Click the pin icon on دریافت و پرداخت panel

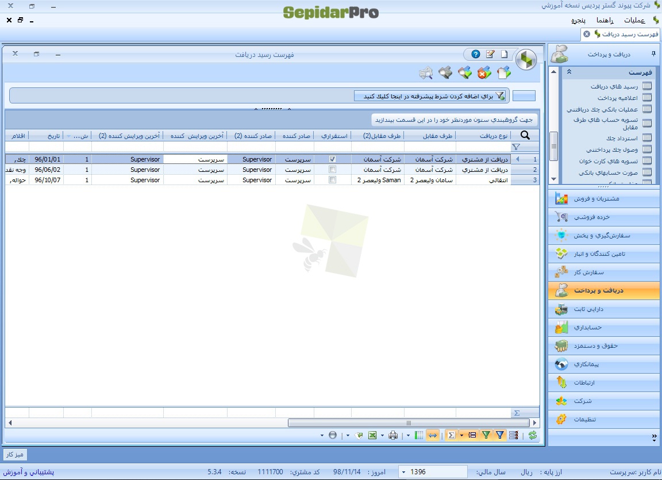(653, 54)
